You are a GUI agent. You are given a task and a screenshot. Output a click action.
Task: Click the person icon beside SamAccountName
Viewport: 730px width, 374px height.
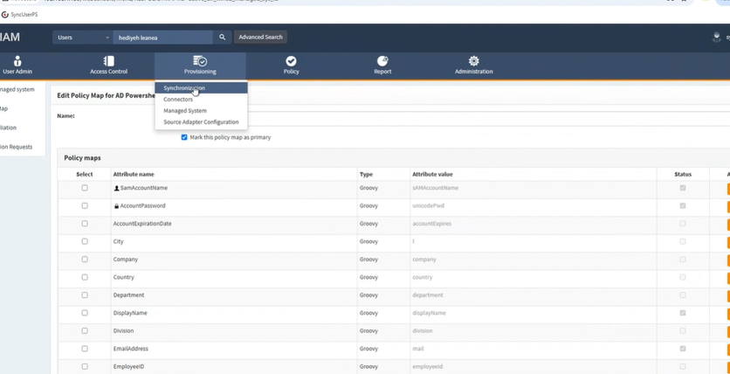point(116,188)
